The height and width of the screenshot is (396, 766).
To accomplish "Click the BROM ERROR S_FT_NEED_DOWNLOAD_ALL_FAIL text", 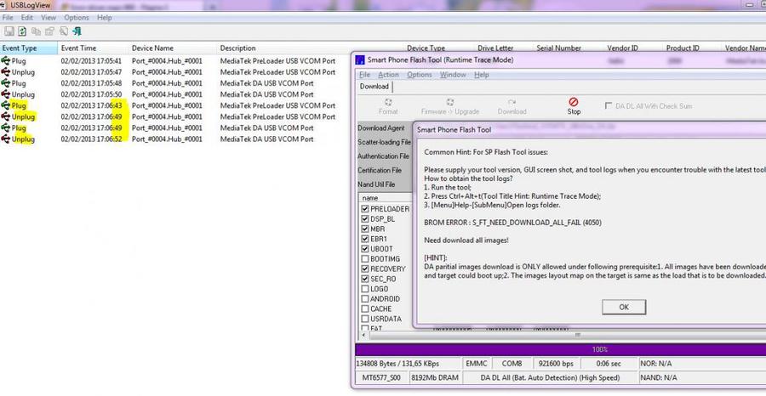I will click(x=513, y=223).
